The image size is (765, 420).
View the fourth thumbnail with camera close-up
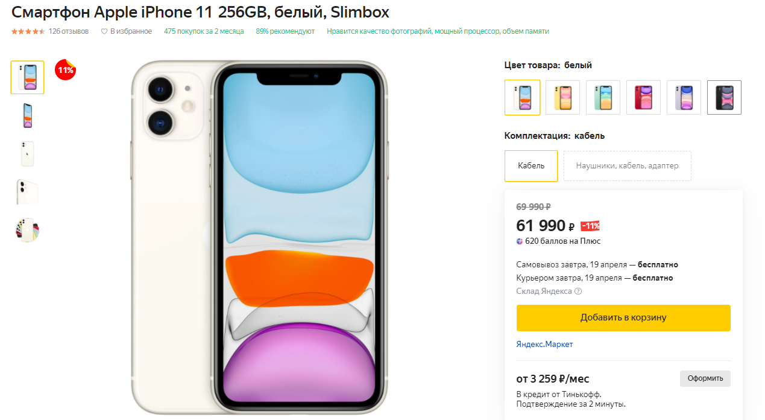point(27,192)
